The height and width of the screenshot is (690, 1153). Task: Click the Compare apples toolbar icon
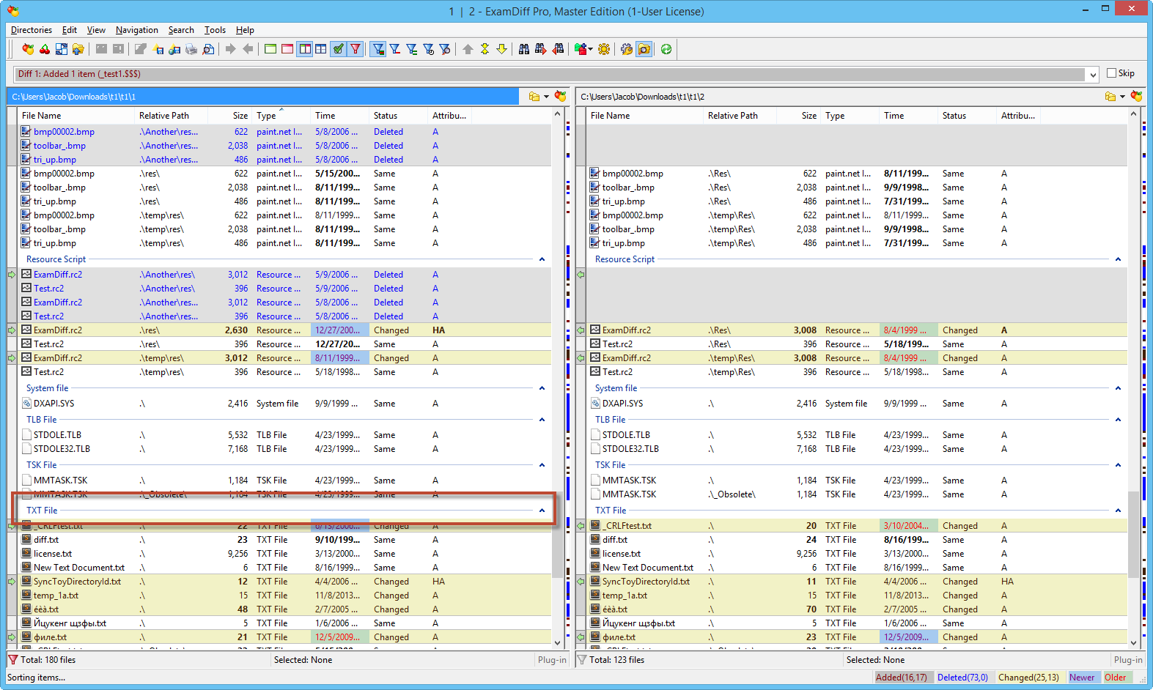tap(28, 49)
